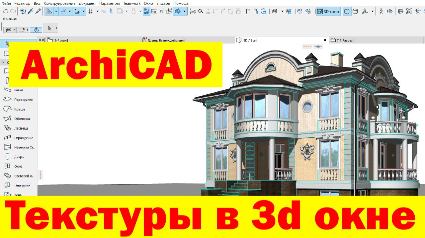Click the measure dimension icon
Viewport: 425px width, 238px height.
click(x=154, y=11)
